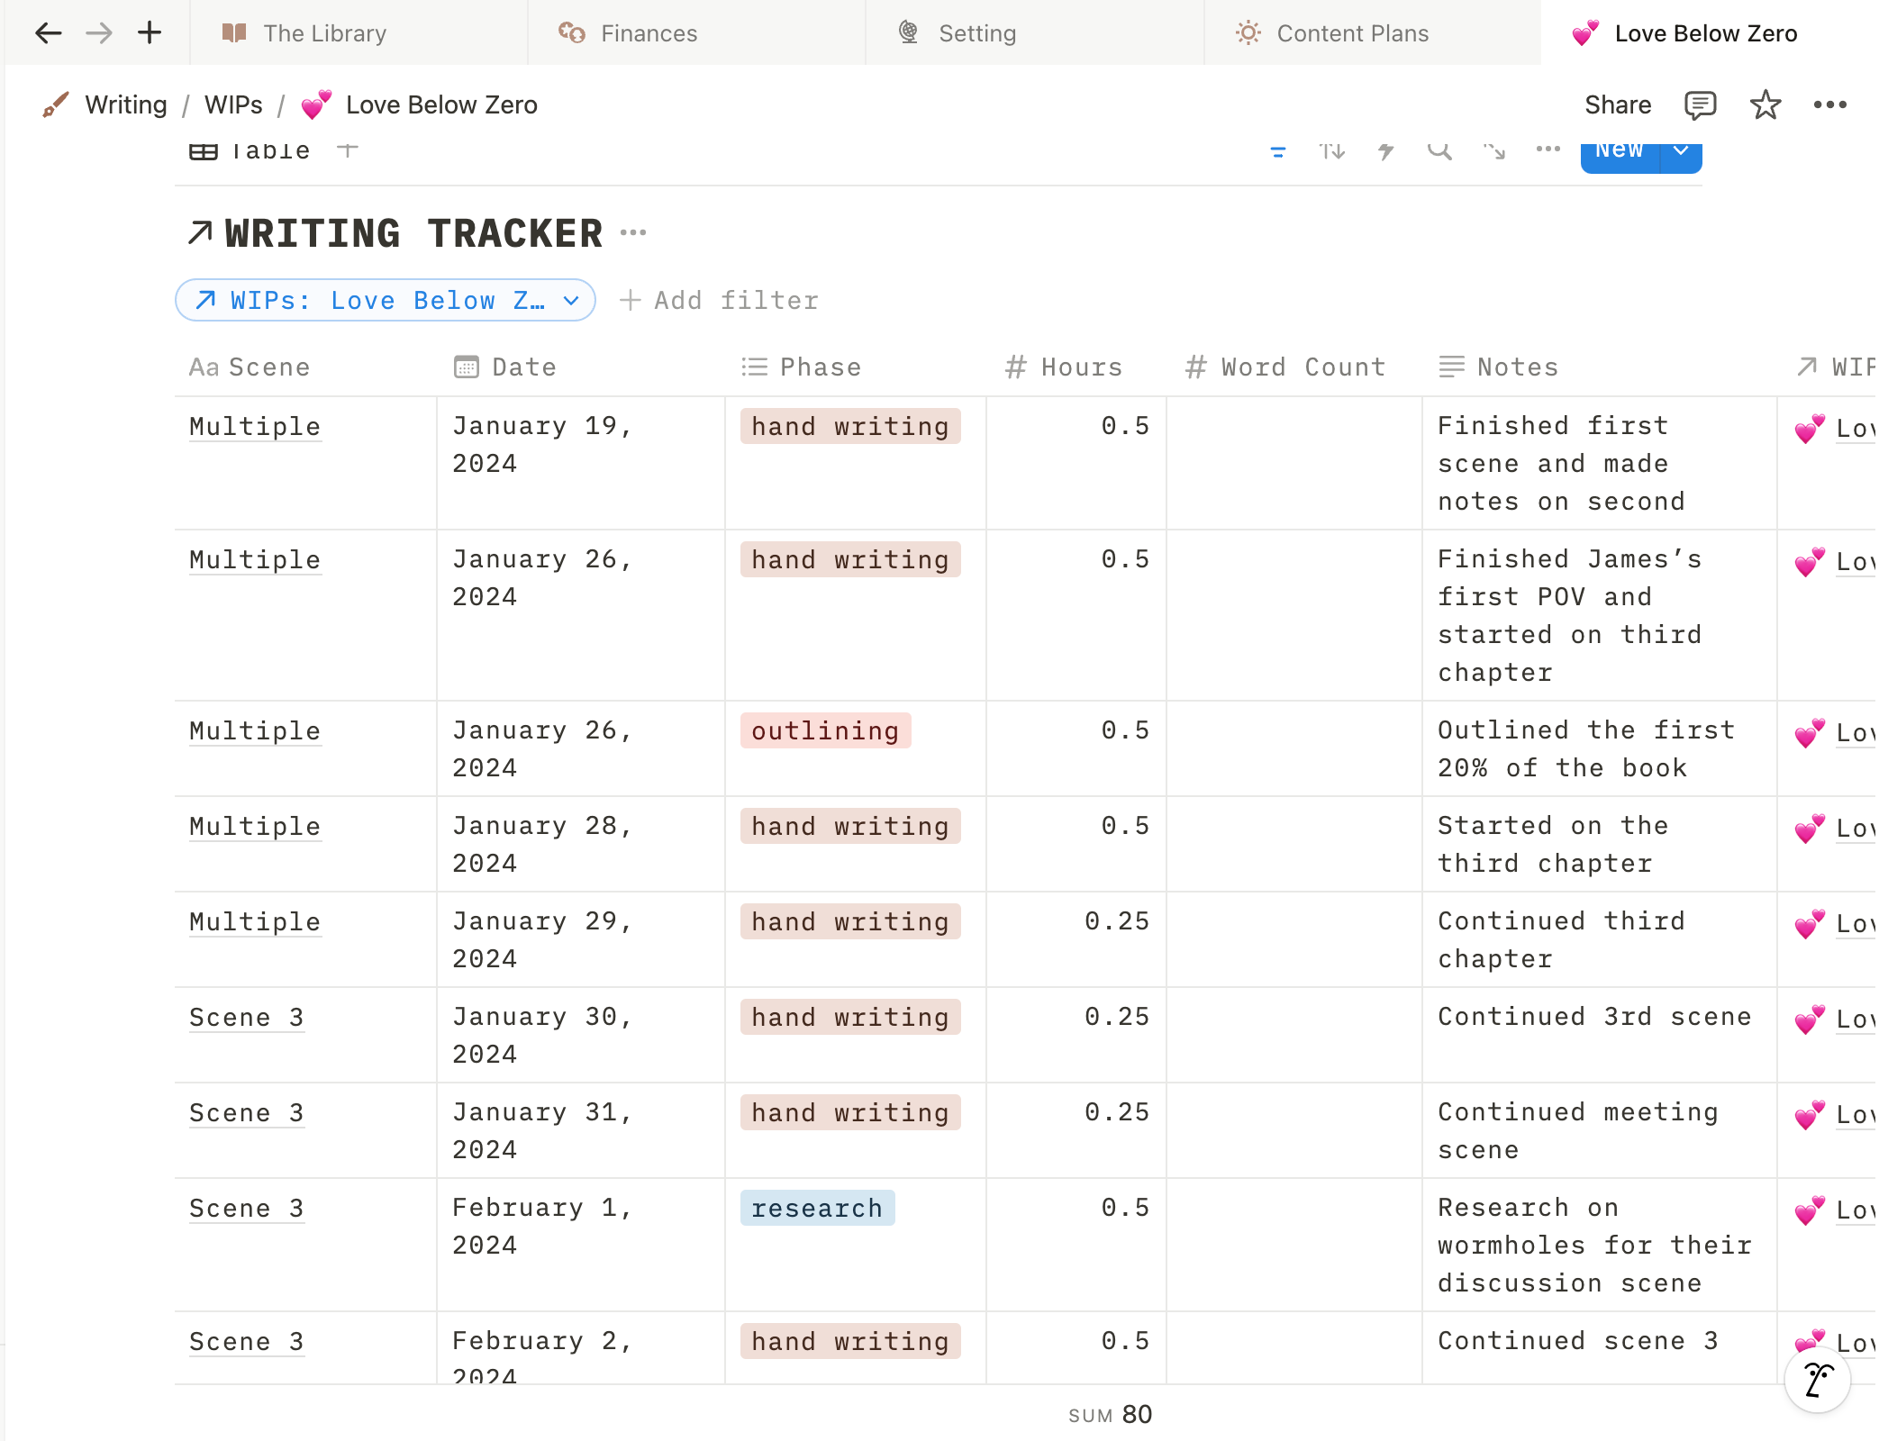The height and width of the screenshot is (1441, 1879).
Task: Click the back navigation arrow
Action: click(x=48, y=33)
